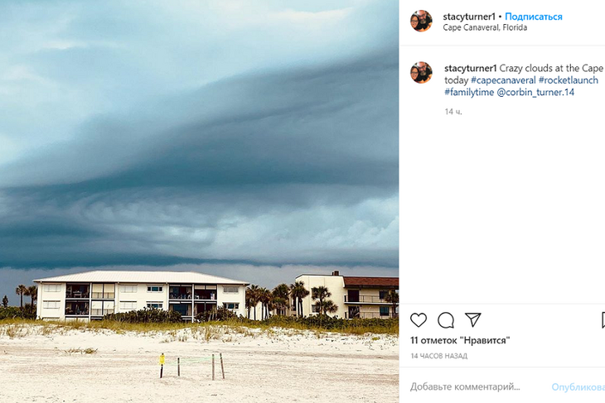
Task: Open stacyturner1 avatar in post header
Action: [421, 21]
